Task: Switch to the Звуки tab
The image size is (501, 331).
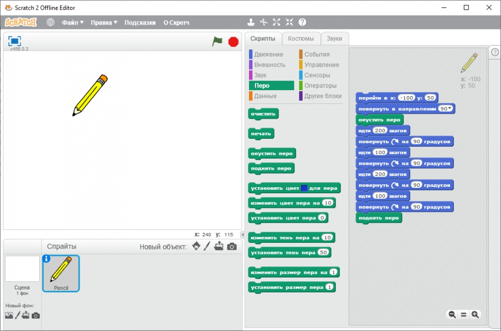Action: (334, 39)
